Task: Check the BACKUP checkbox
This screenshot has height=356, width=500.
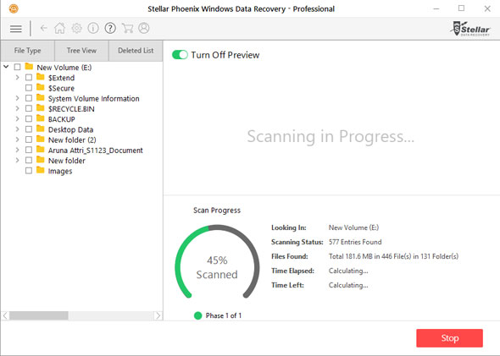Action: 29,118
